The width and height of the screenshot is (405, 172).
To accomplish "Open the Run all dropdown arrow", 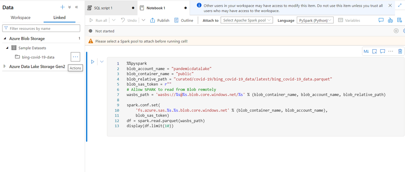I will [114, 20].
